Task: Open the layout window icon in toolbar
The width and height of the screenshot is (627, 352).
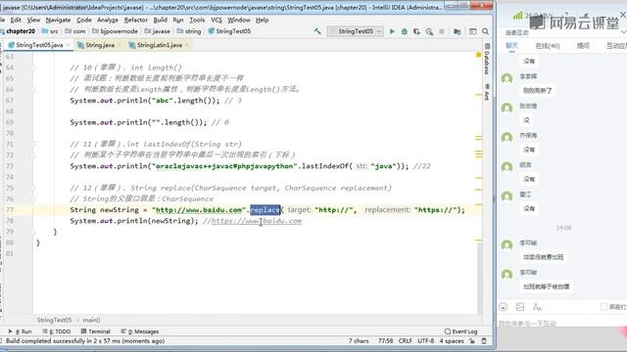Action: coord(472,31)
